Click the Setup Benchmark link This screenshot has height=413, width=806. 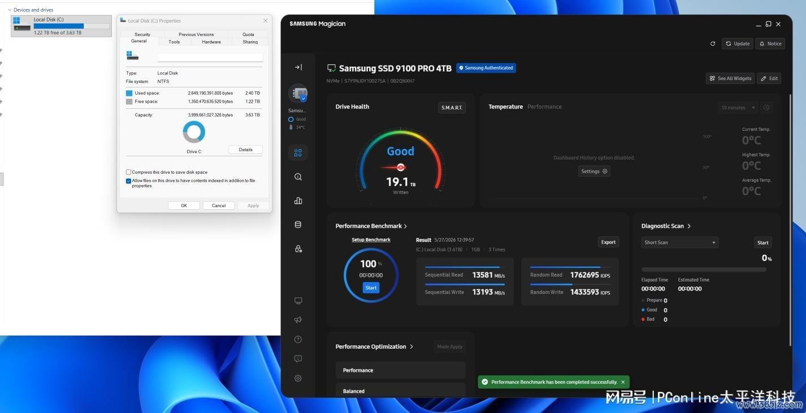tap(371, 240)
